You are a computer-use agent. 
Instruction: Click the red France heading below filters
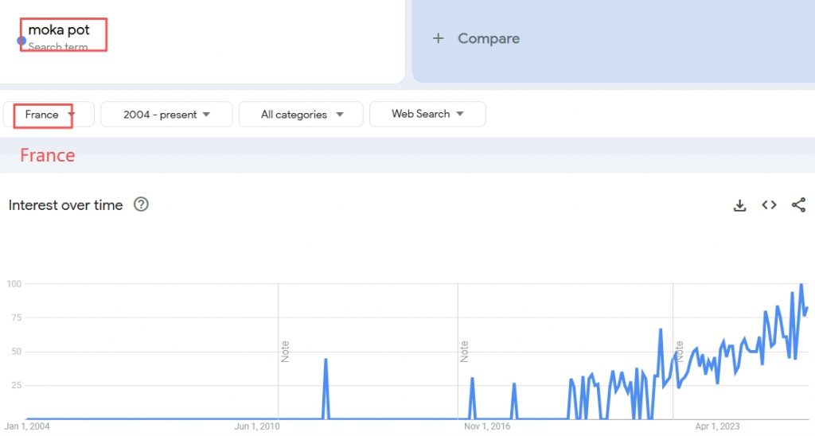pos(47,155)
